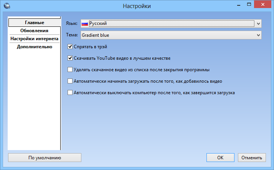Expand the Язык dropdown arrow
This screenshot has width=274, height=170.
pos(258,23)
